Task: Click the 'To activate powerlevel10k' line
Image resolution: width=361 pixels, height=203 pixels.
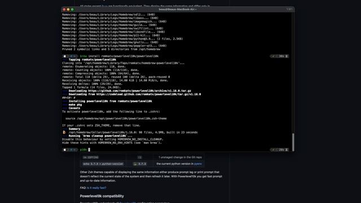Action: tap(111, 112)
